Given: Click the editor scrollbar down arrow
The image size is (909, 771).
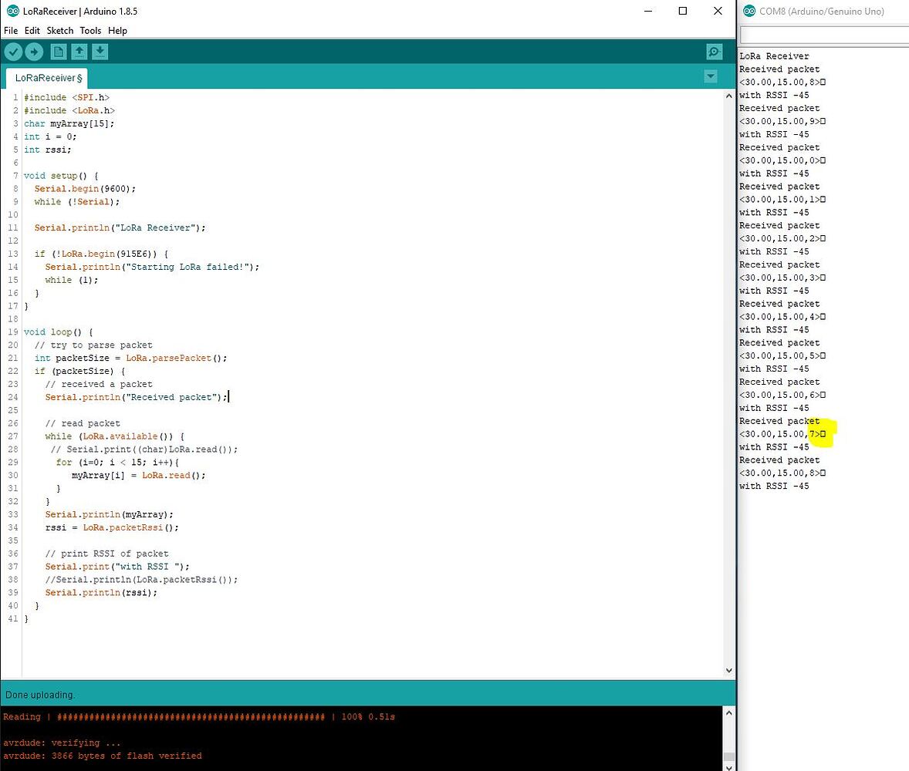Looking at the screenshot, I should [x=728, y=670].
